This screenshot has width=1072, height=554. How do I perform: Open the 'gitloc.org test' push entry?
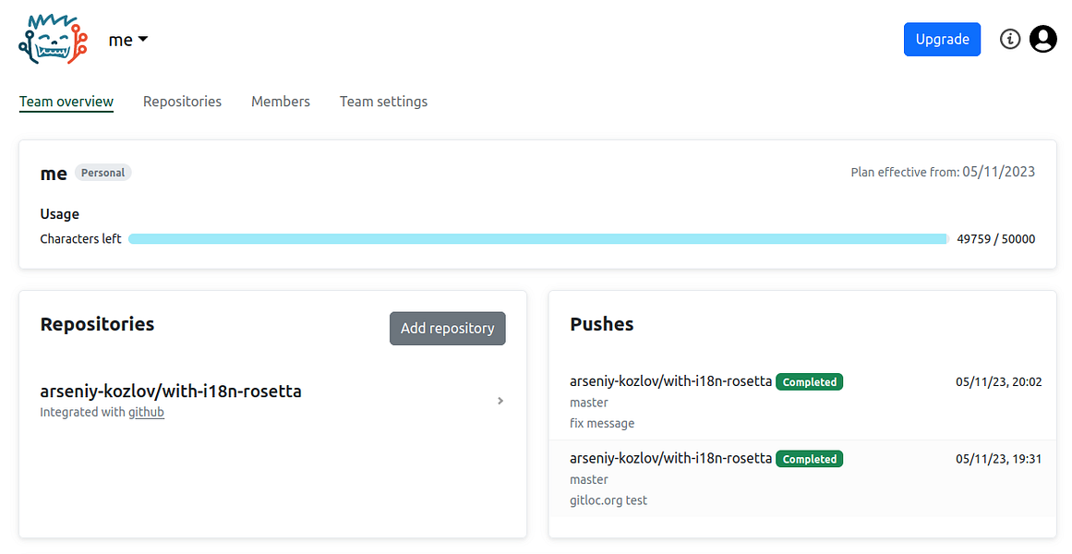click(608, 500)
